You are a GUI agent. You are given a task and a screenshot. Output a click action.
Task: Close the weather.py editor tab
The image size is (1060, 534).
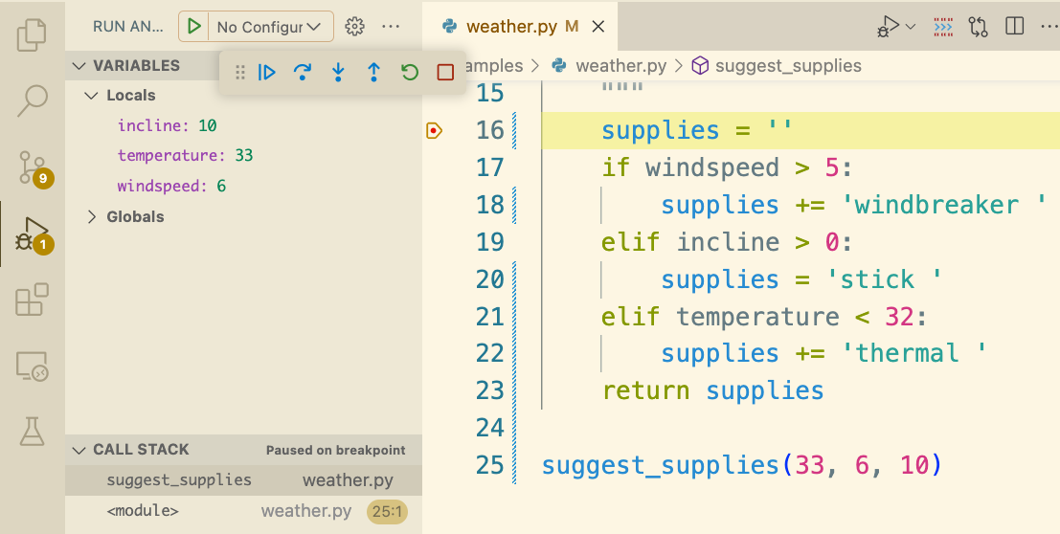(x=598, y=27)
